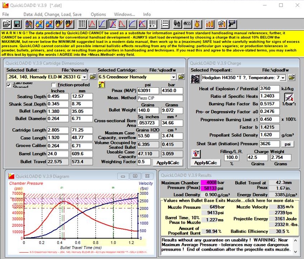
Task: Click the three orange cartridges toolbar icon
Action: pos(210,24)
